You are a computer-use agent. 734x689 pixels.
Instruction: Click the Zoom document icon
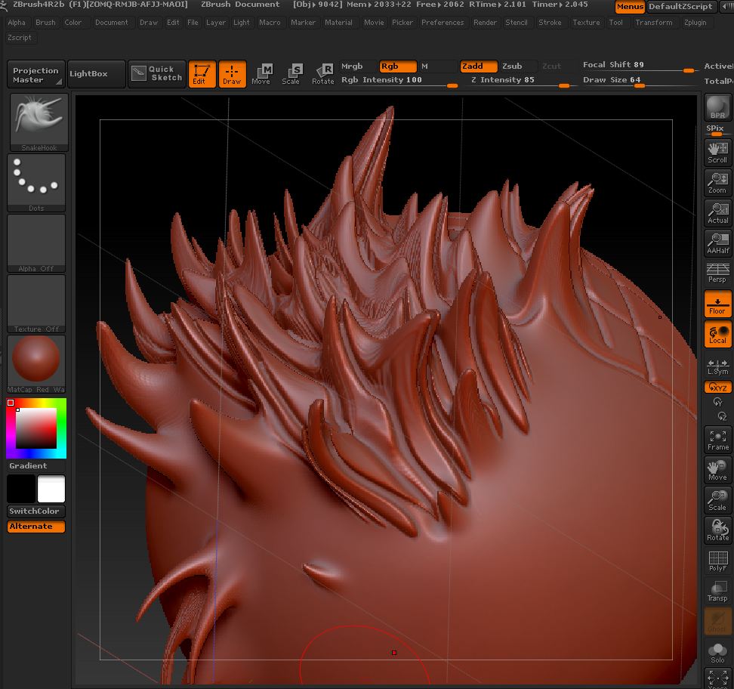click(x=717, y=183)
